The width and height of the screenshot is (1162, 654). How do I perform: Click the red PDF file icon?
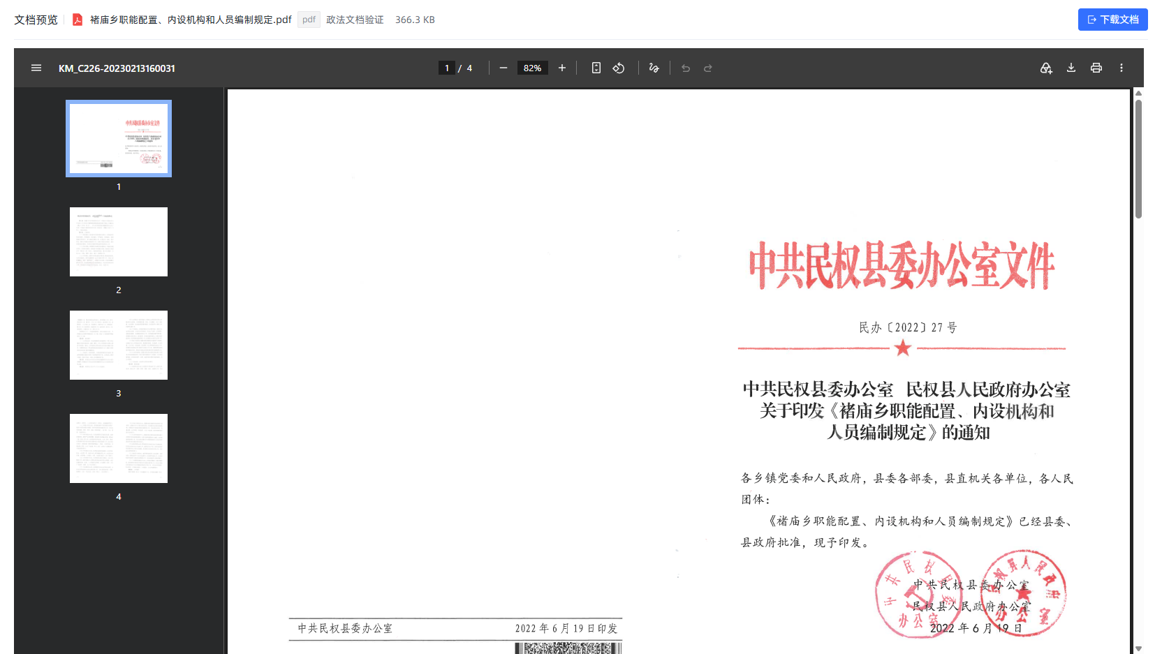[78, 20]
